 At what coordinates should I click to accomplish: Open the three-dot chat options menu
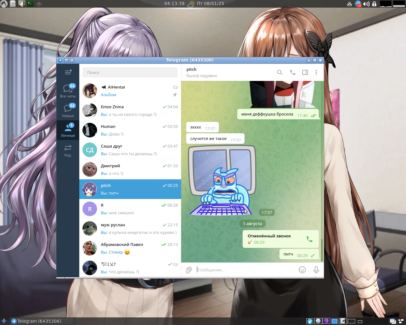316,72
